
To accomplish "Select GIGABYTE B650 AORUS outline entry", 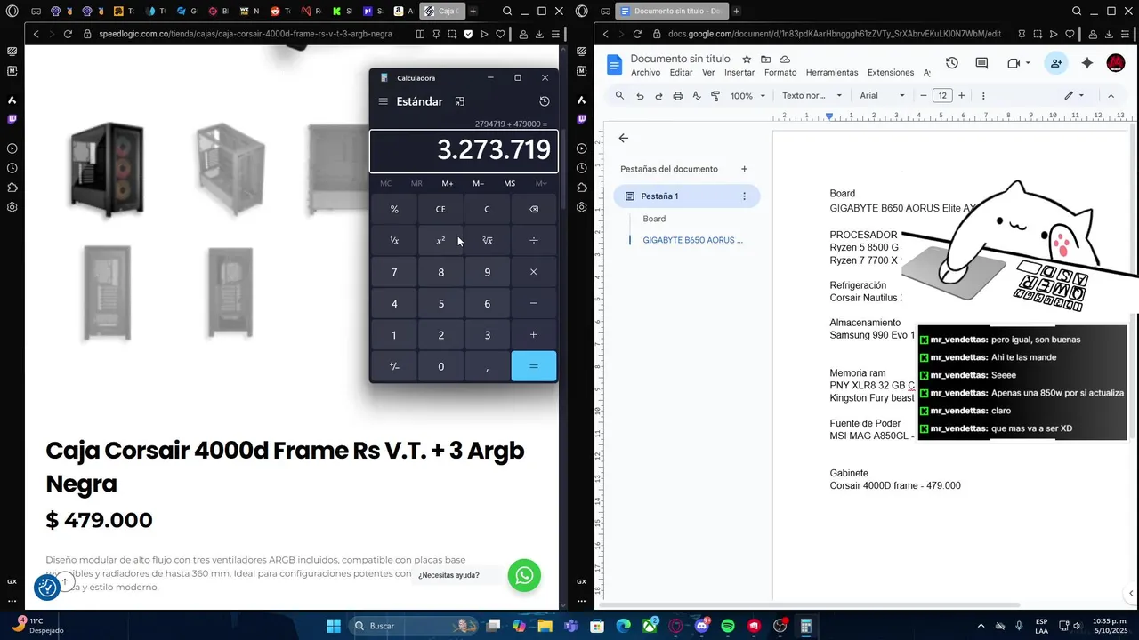I will (692, 240).
